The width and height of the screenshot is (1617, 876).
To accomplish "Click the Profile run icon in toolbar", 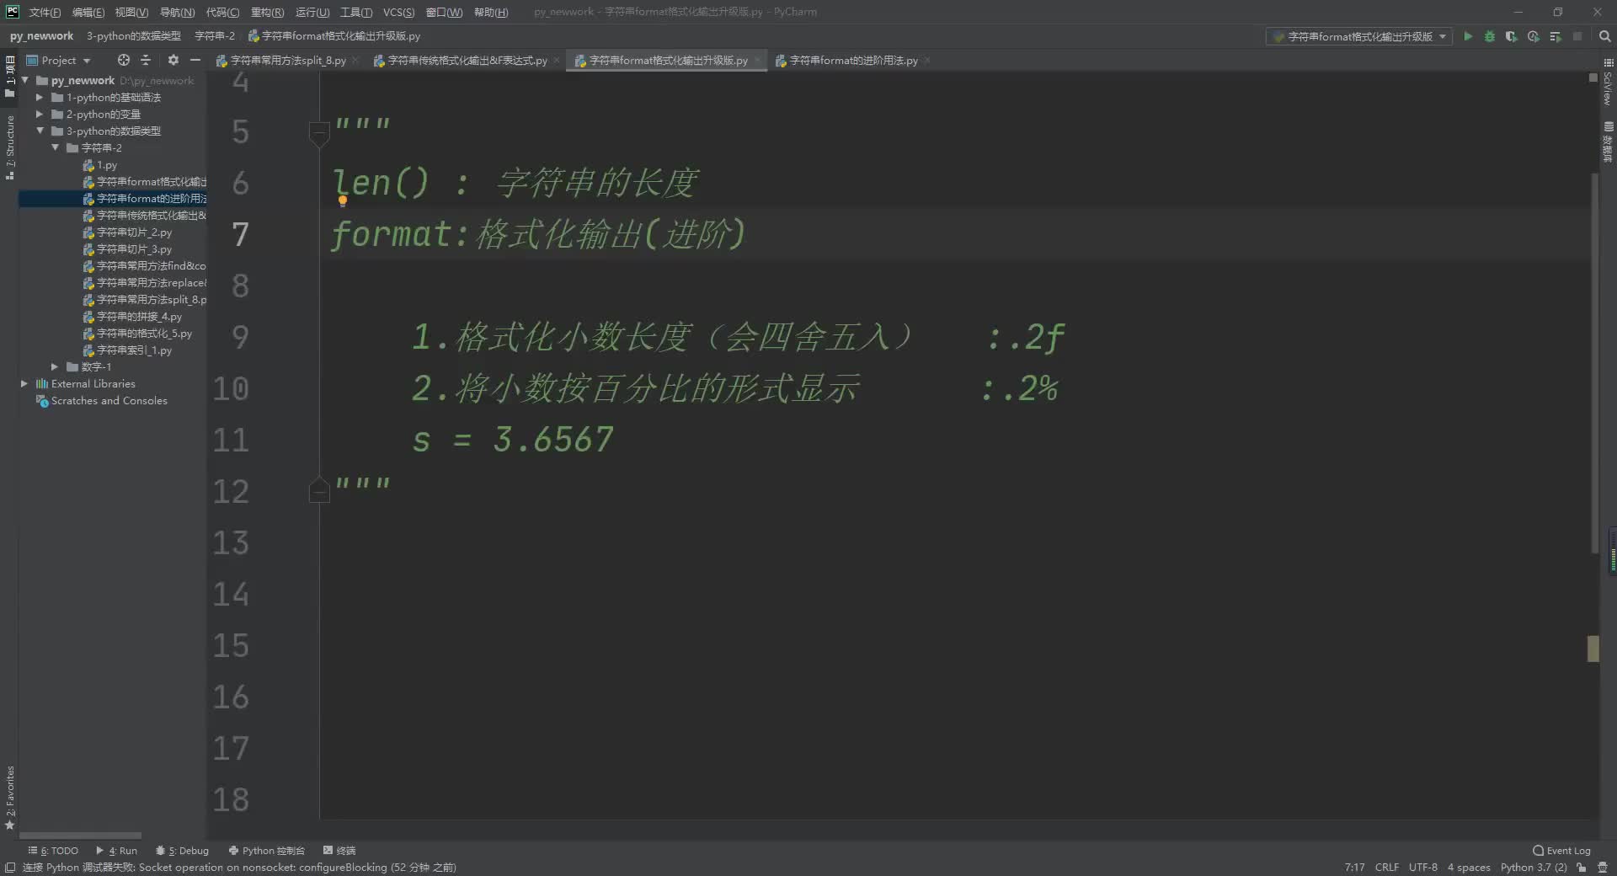I will [1533, 36].
